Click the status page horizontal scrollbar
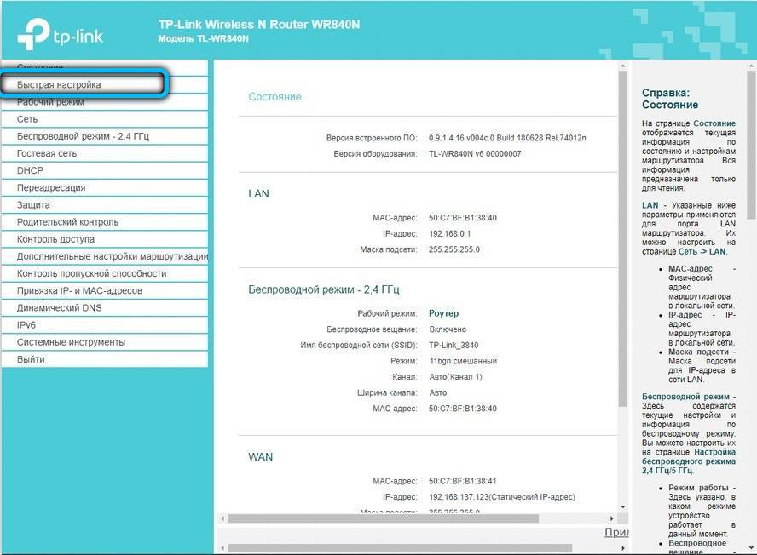Viewport: 757px width, 555px height. pyautogui.click(x=384, y=518)
